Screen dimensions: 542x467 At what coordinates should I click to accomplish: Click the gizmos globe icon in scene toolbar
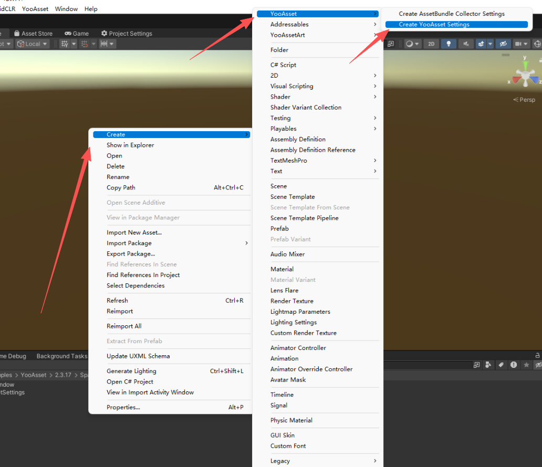point(537,44)
